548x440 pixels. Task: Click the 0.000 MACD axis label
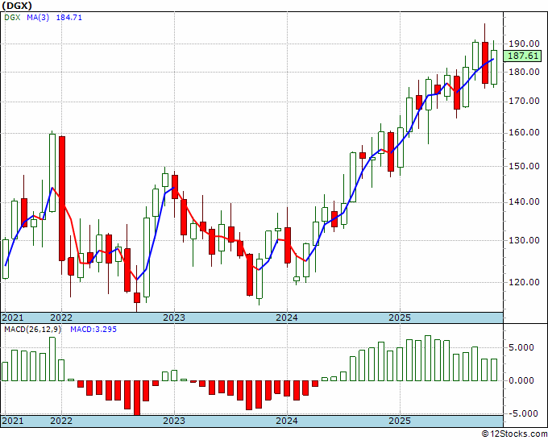pyautogui.click(x=523, y=380)
